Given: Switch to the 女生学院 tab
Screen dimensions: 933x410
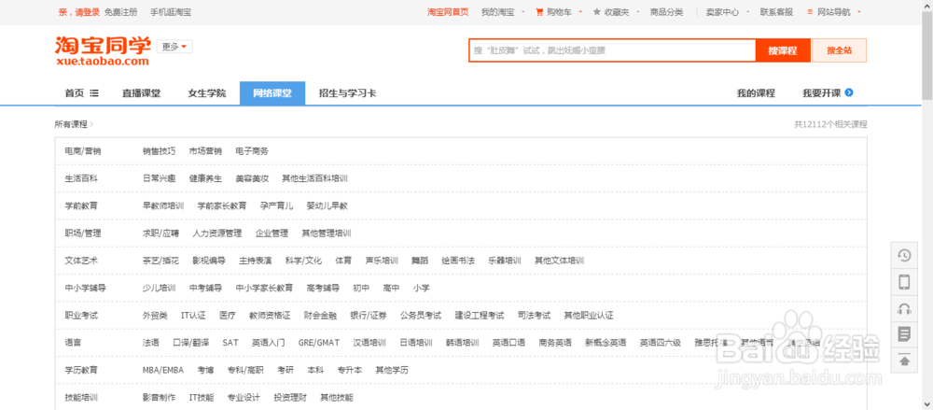Looking at the screenshot, I should (x=206, y=93).
